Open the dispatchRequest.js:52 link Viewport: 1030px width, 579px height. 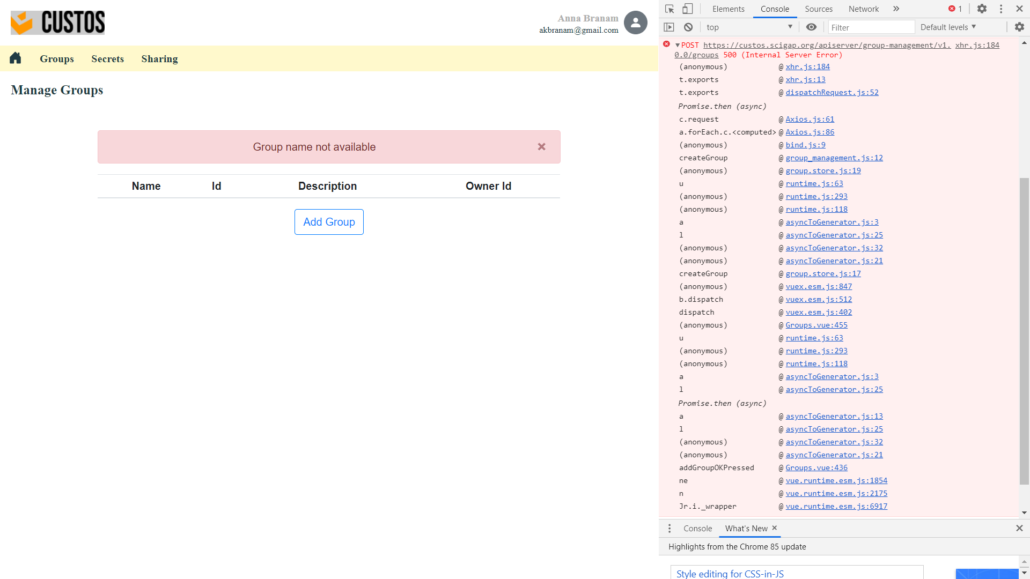click(832, 93)
